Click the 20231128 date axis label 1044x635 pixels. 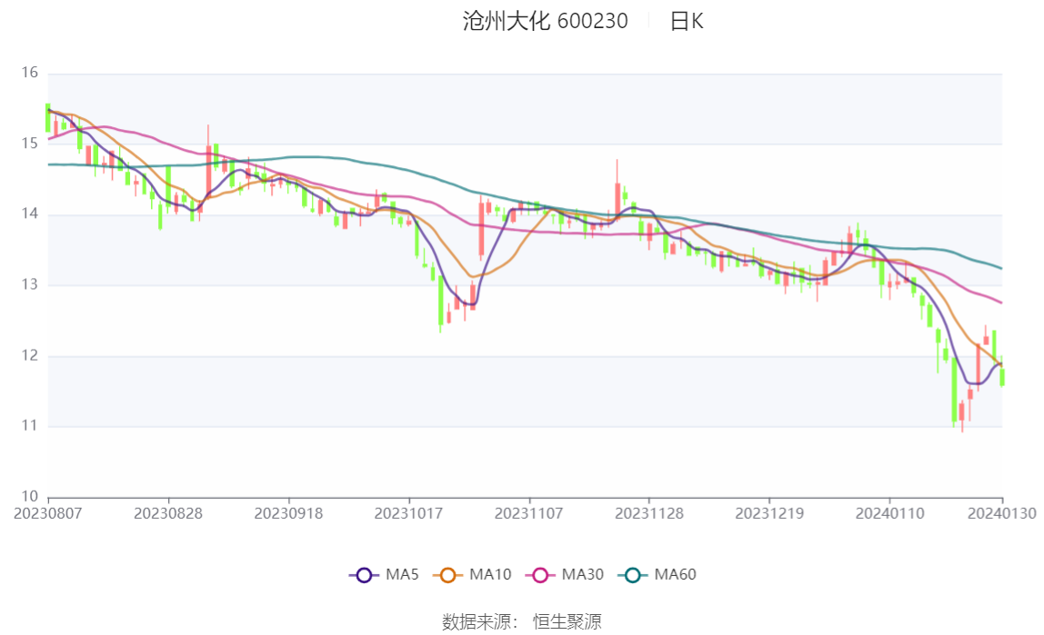649,514
